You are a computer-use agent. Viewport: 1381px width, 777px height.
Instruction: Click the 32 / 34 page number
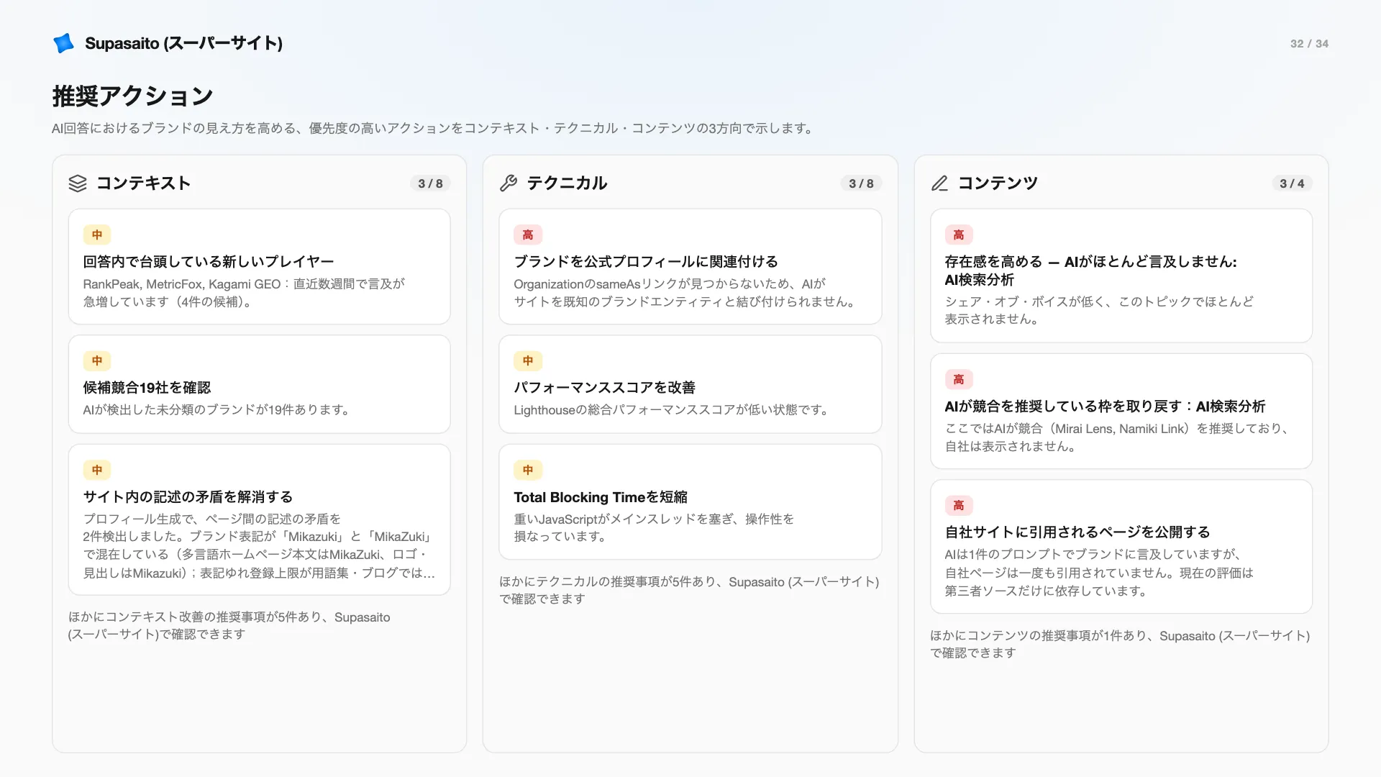point(1309,43)
